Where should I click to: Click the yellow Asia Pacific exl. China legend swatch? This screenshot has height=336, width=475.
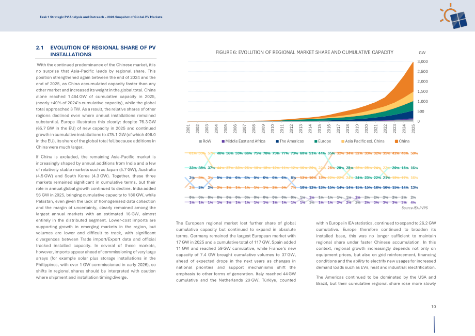343,141
